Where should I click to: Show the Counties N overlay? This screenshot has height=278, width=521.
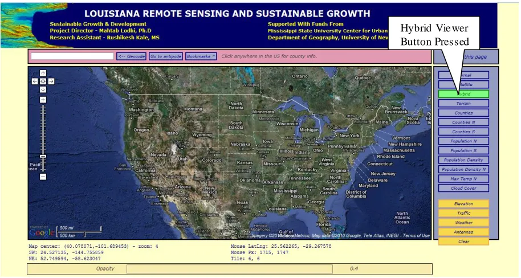coord(463,122)
